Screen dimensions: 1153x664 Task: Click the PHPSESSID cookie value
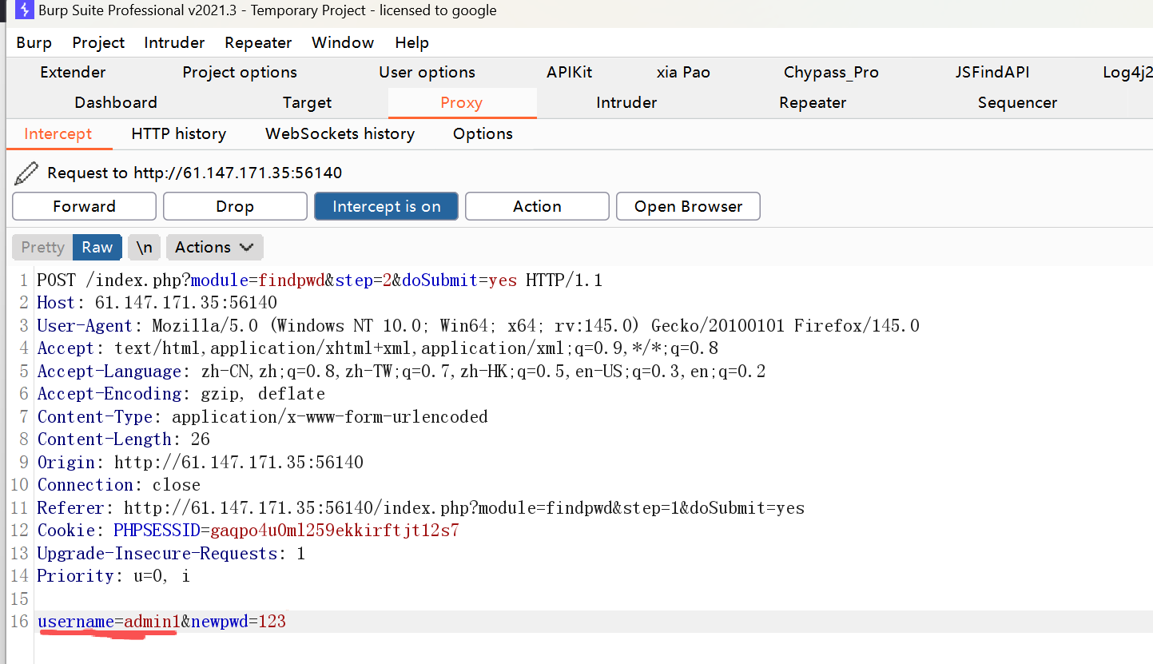click(335, 531)
